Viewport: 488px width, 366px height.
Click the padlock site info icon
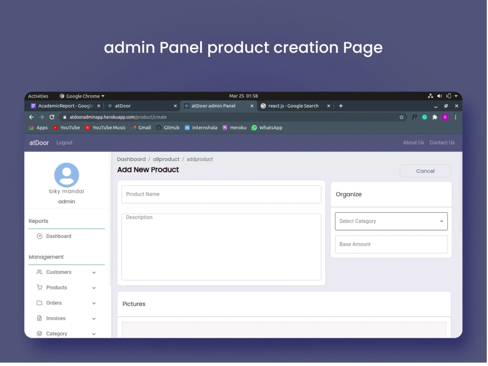tap(65, 117)
